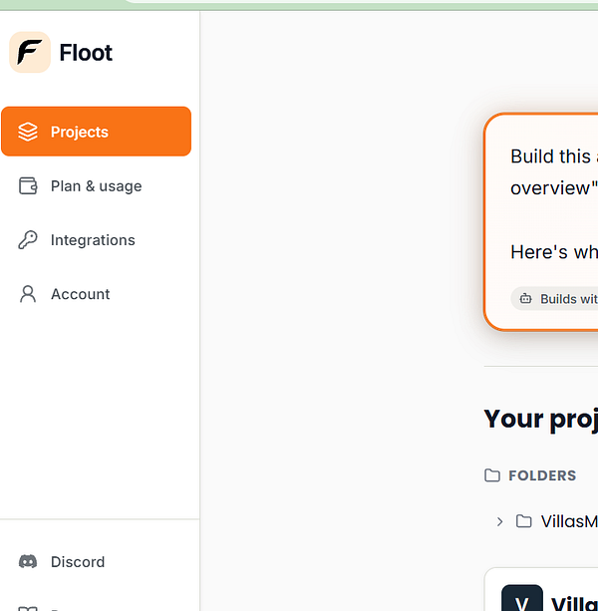The width and height of the screenshot is (598, 611).
Task: Open Plan & usage page
Action: pyautogui.click(x=97, y=185)
